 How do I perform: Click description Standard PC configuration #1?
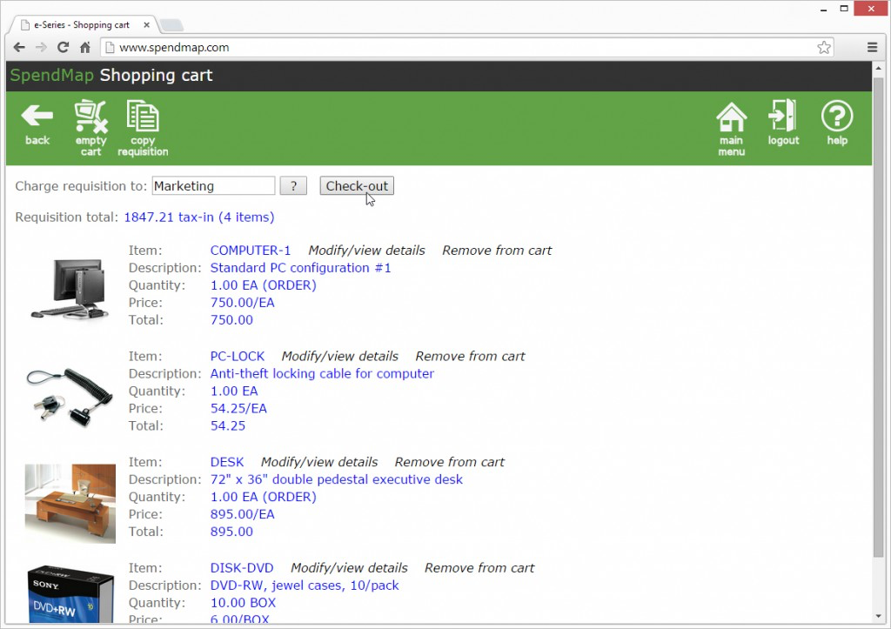pyautogui.click(x=300, y=268)
